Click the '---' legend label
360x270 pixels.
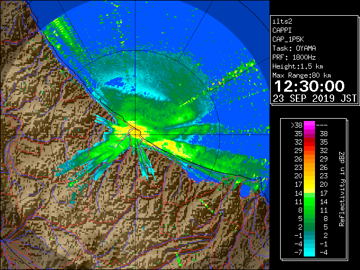[322, 125]
